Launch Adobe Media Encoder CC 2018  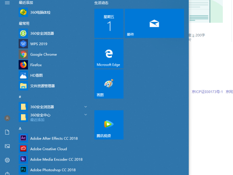tap(54, 159)
